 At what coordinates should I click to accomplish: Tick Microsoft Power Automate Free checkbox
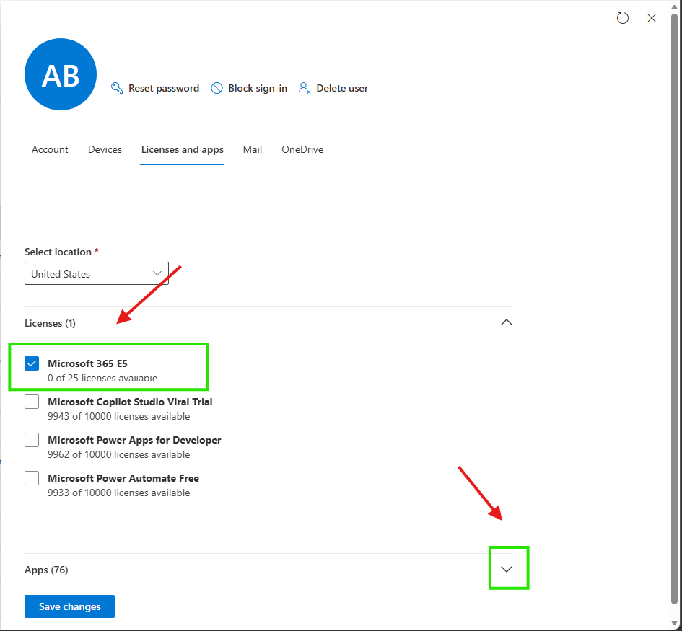32,478
